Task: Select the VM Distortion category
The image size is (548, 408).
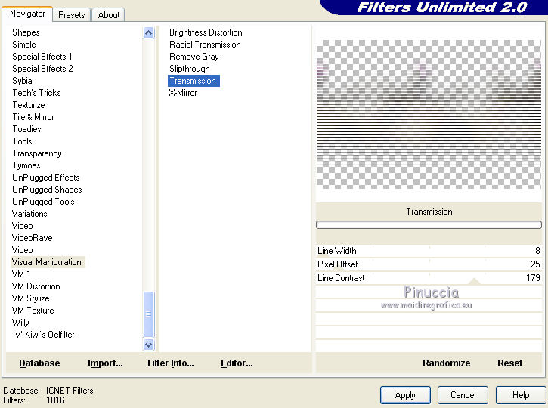Action: coord(36,286)
